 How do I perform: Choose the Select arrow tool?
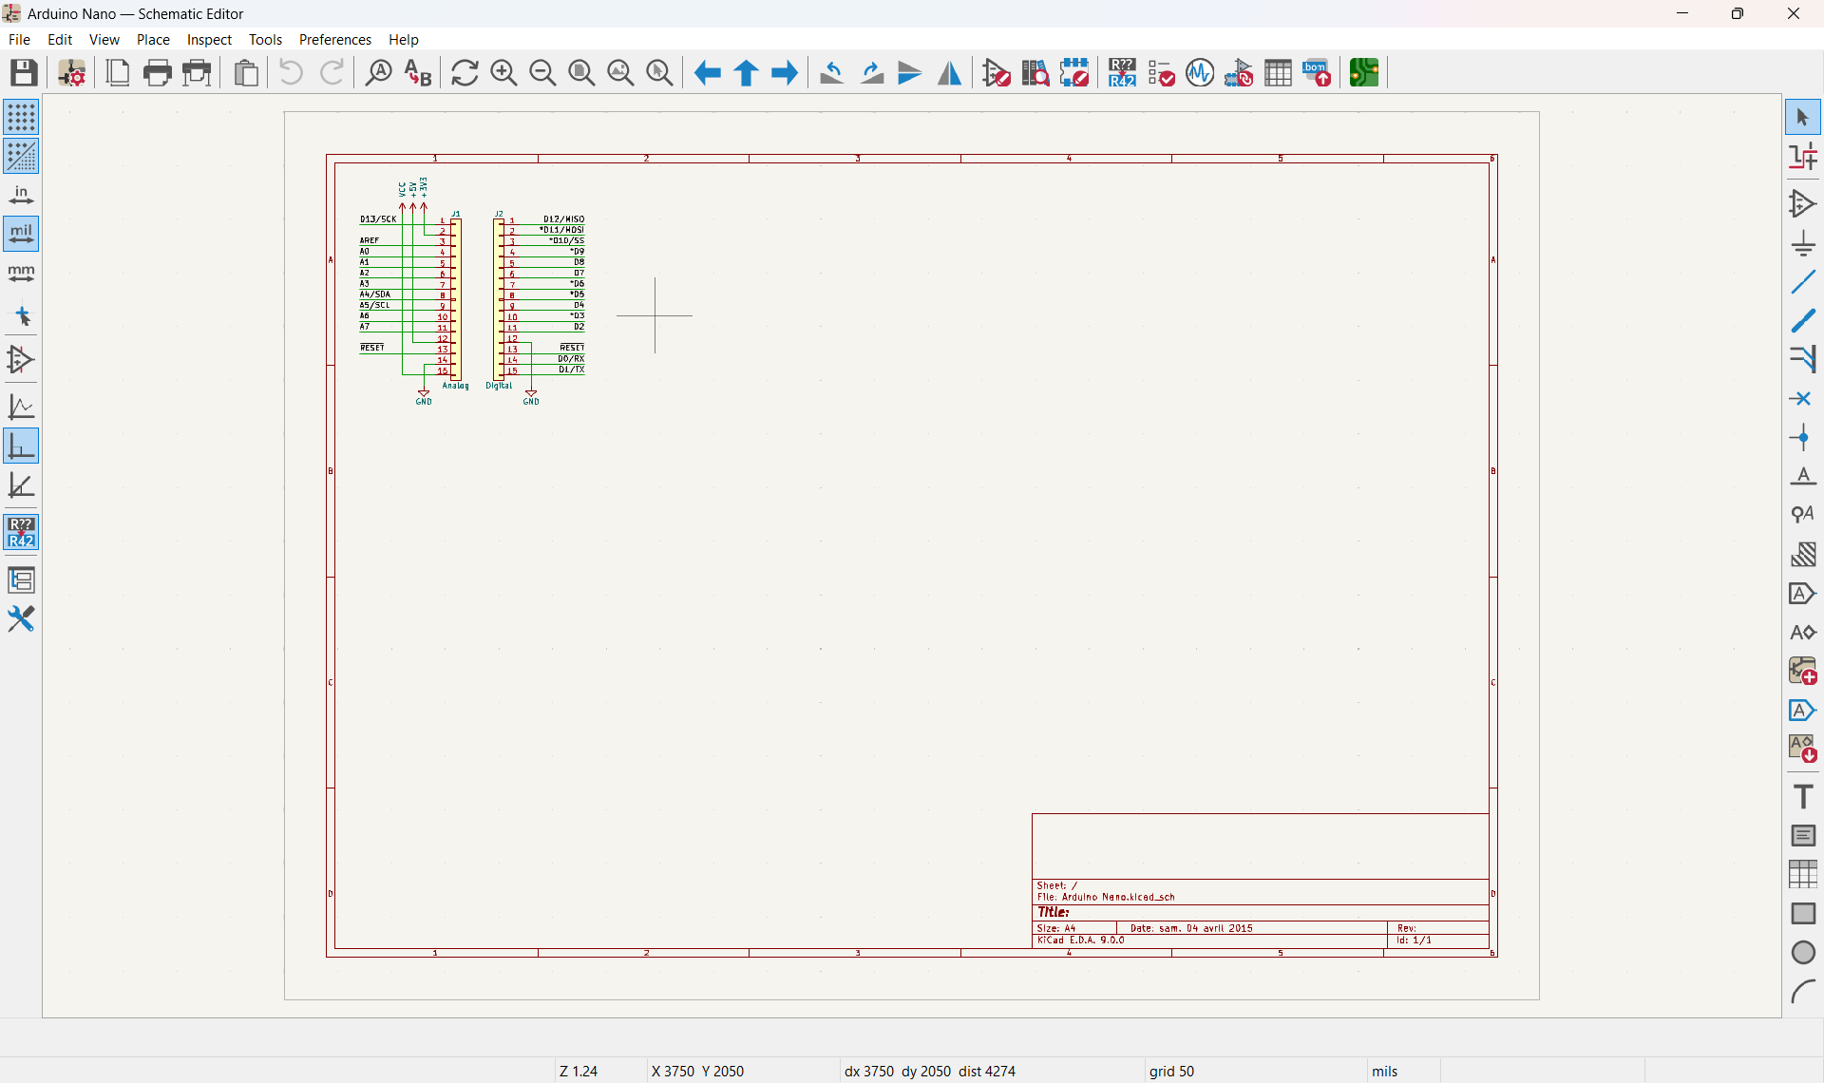(x=1802, y=118)
